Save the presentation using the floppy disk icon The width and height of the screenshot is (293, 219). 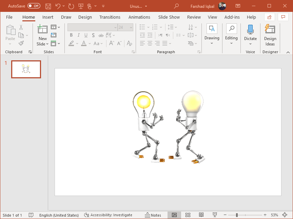48,6
